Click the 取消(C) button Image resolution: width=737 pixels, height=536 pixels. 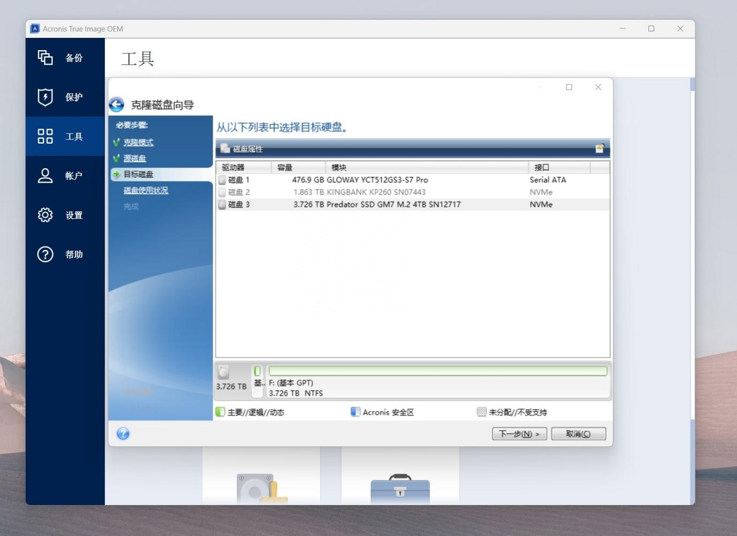click(578, 434)
